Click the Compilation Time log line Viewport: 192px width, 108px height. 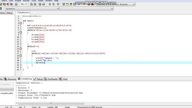tap(31, 98)
